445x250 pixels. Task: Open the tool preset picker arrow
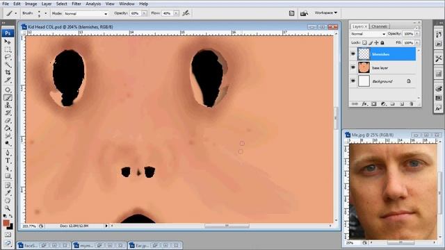pos(15,13)
